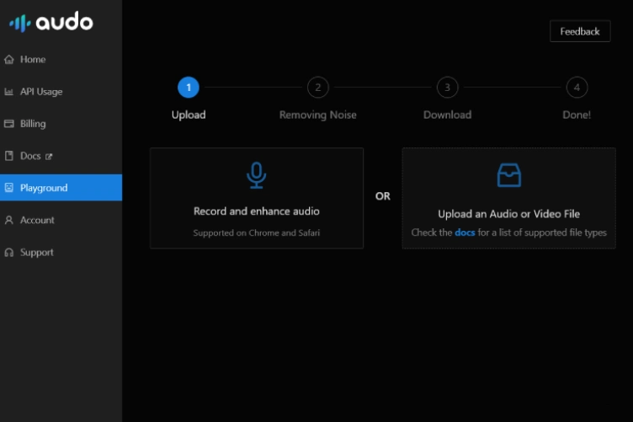This screenshot has width=633, height=422.
Task: Click the Download step label
Action: point(447,115)
